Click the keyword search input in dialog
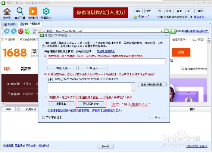Viewport: 212px width, 153px height. tap(106, 61)
